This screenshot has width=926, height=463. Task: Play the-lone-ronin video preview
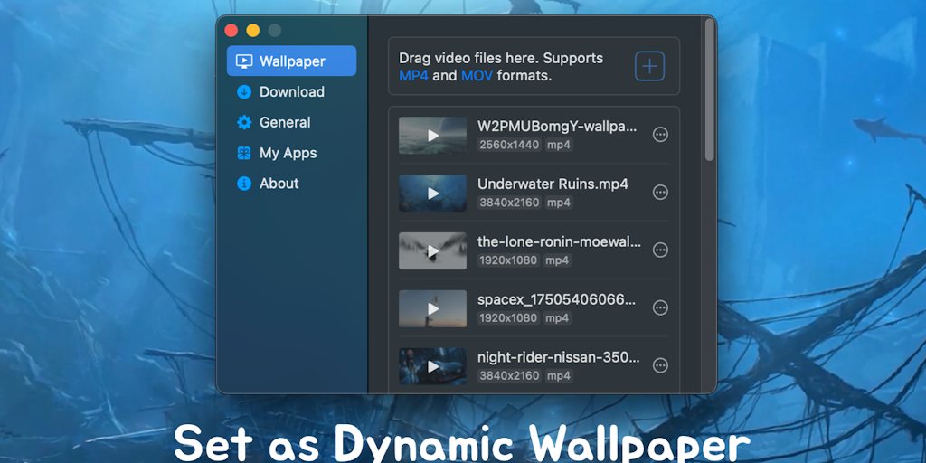pos(433,251)
